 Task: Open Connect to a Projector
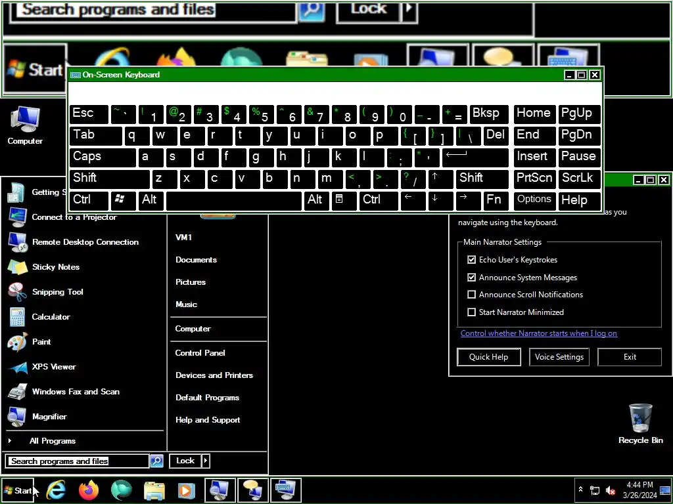(x=74, y=217)
